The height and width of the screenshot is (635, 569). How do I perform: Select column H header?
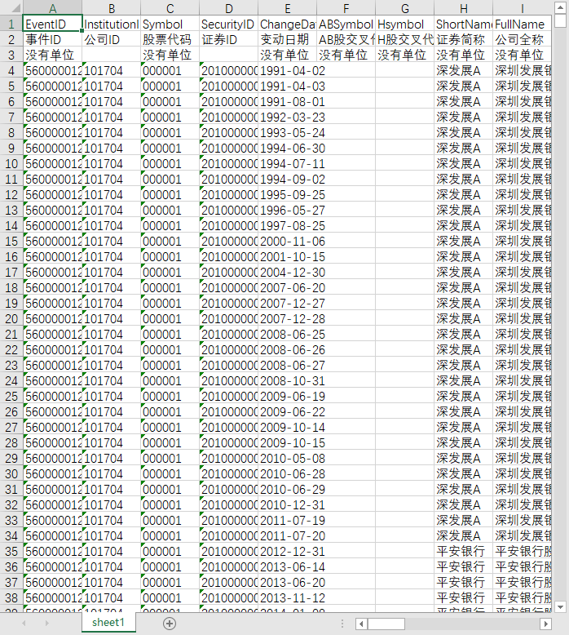click(464, 8)
